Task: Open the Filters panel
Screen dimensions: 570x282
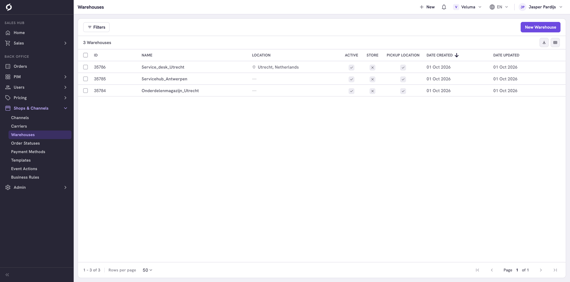Action: pyautogui.click(x=96, y=27)
